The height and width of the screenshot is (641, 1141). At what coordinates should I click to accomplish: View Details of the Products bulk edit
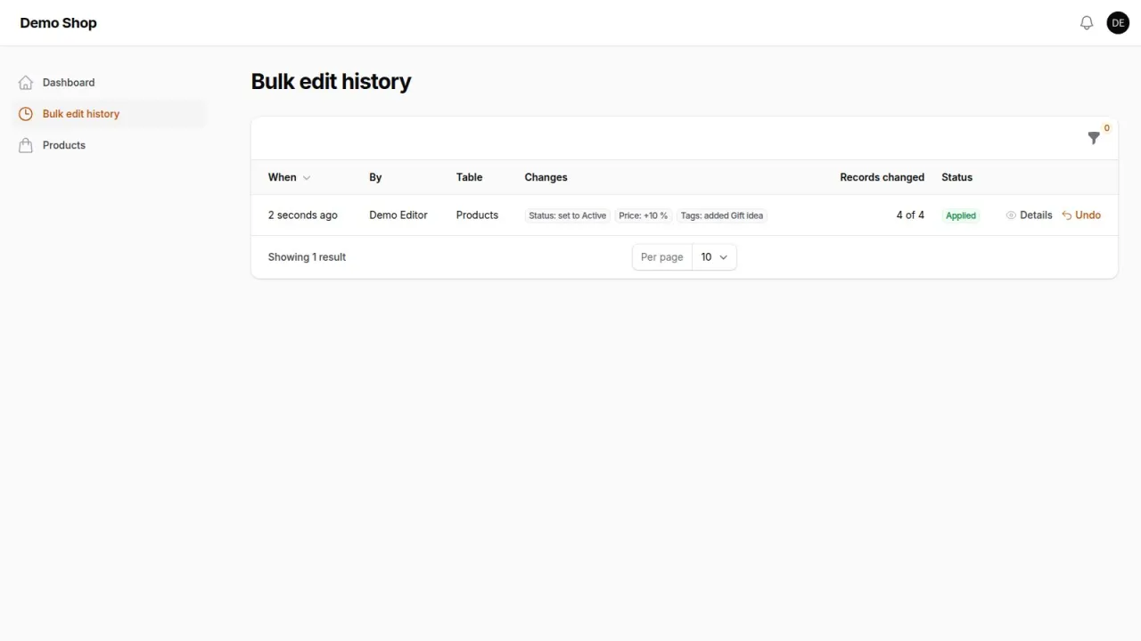click(x=1029, y=215)
